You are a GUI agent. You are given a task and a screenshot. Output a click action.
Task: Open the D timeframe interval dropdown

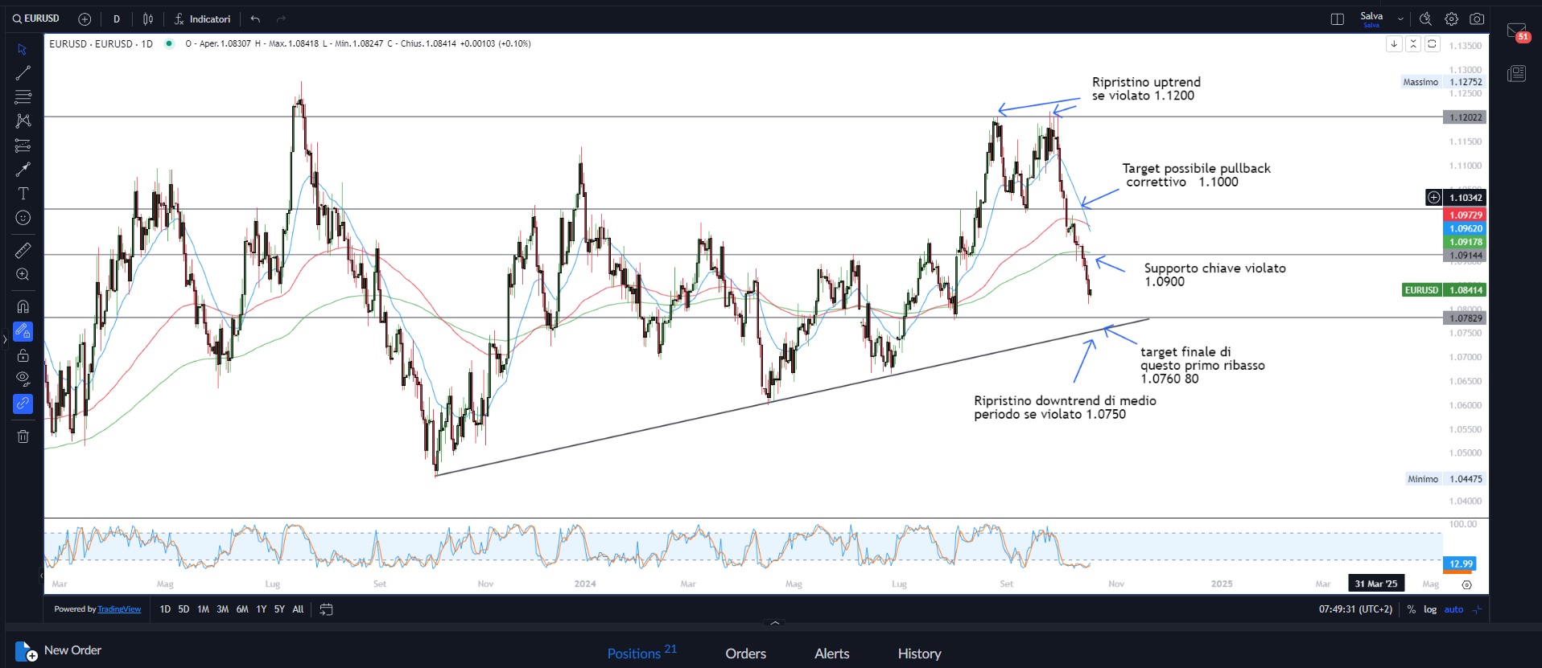[x=117, y=19]
